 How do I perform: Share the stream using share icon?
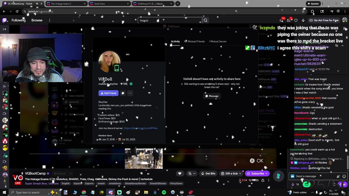(263, 180)
